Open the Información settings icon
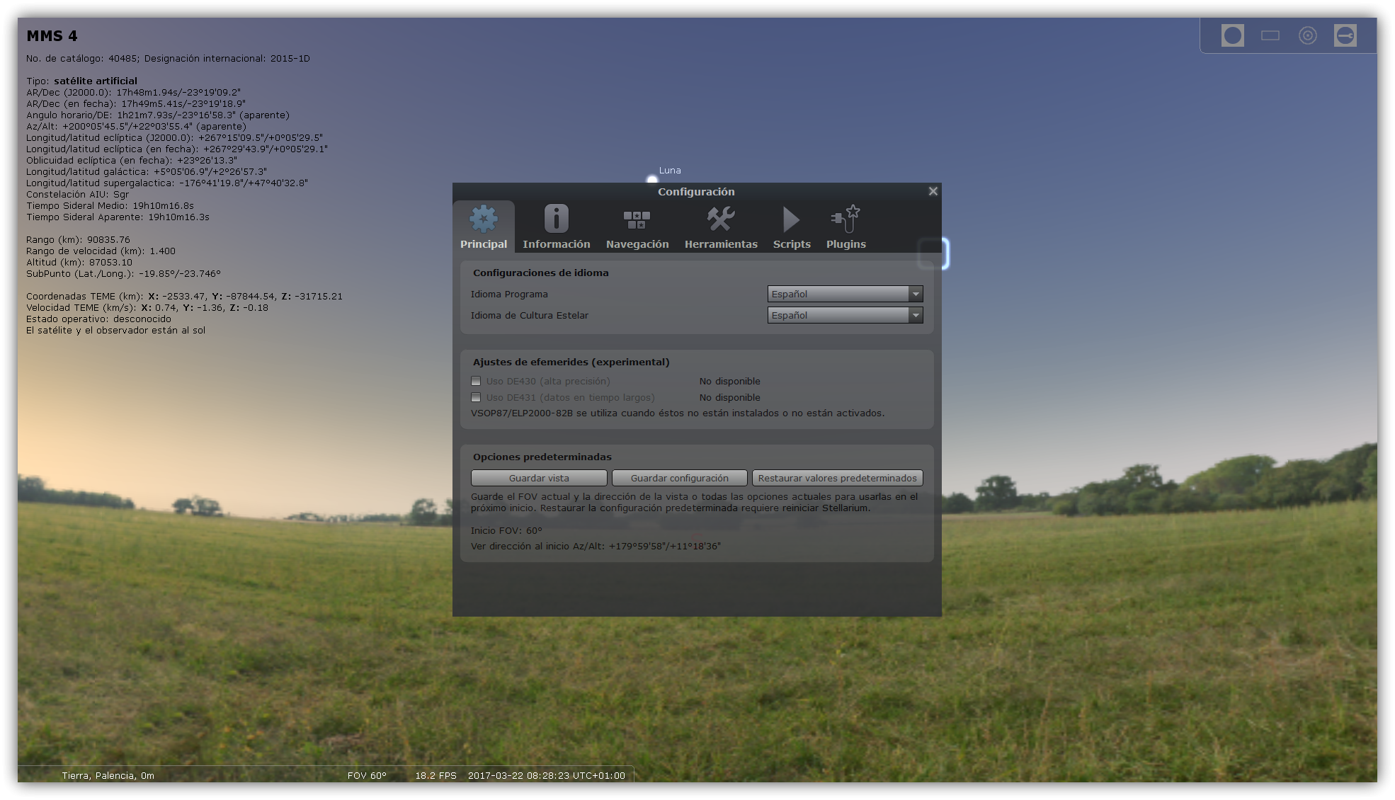The width and height of the screenshot is (1395, 800). point(556,219)
